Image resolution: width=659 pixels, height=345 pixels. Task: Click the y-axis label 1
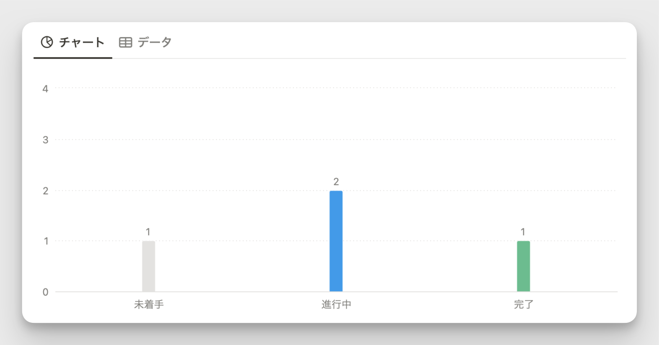(x=46, y=241)
